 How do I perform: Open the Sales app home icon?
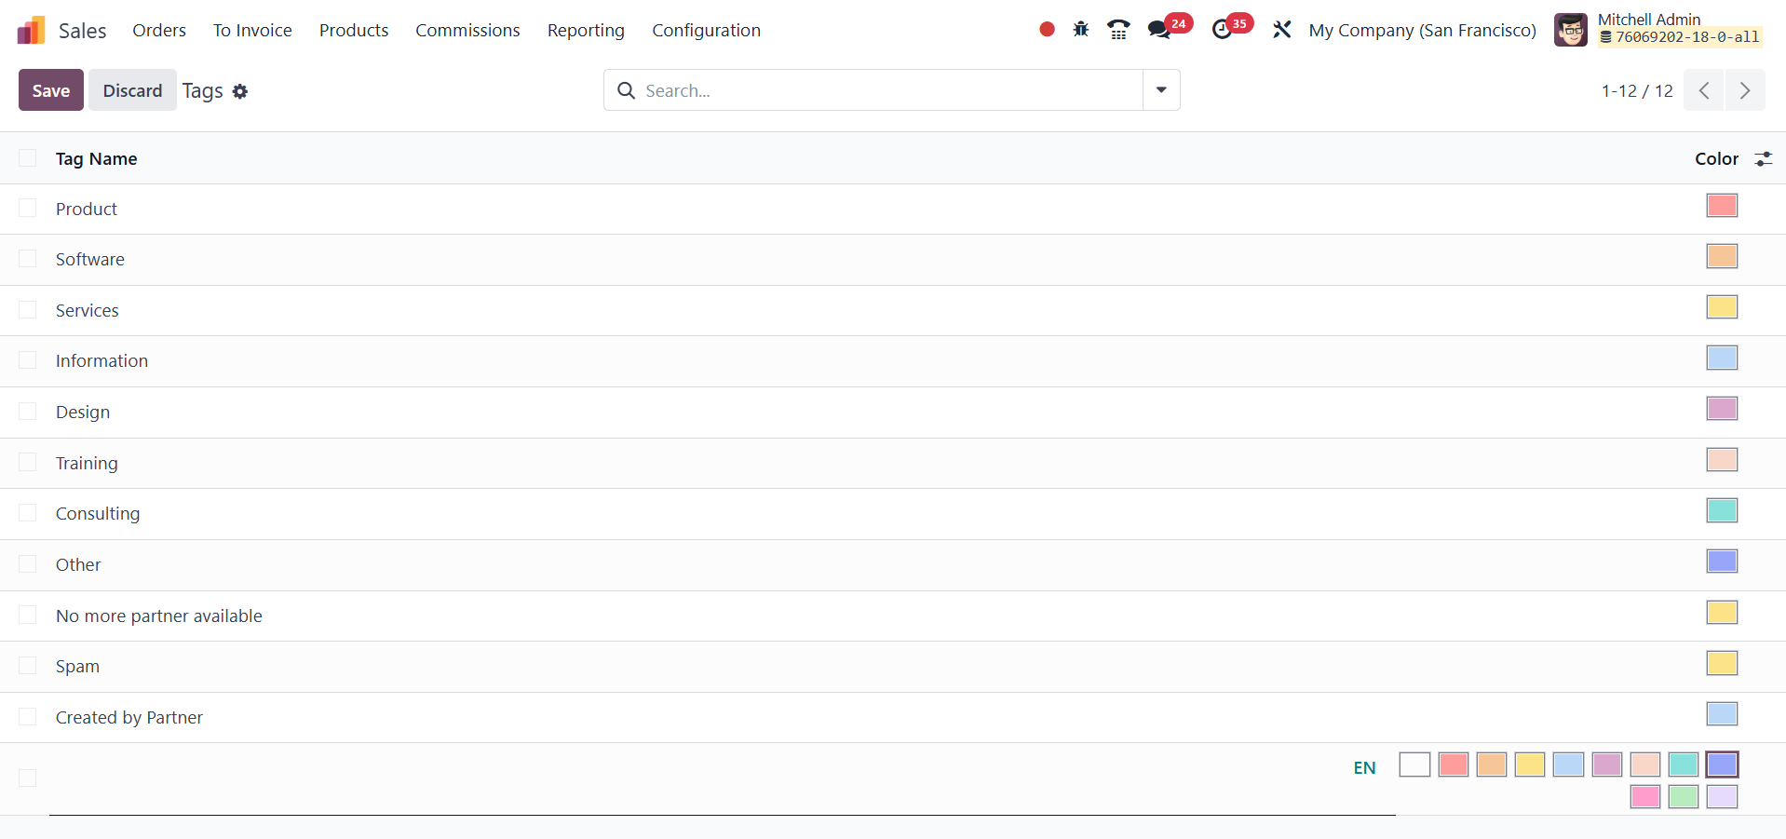(x=31, y=30)
